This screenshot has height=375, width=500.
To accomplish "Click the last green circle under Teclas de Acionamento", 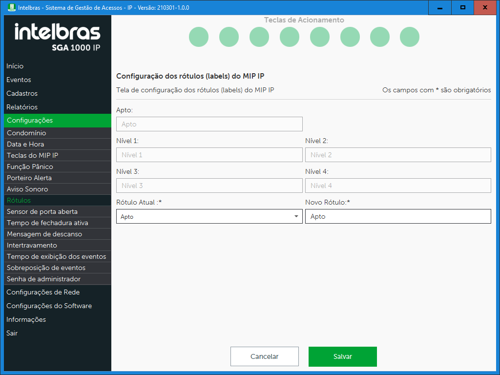I will (x=410, y=37).
